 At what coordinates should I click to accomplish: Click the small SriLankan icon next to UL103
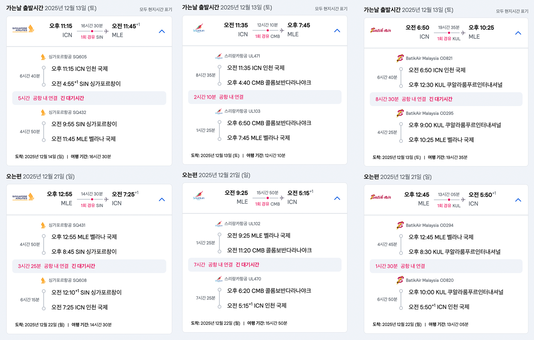(x=219, y=111)
